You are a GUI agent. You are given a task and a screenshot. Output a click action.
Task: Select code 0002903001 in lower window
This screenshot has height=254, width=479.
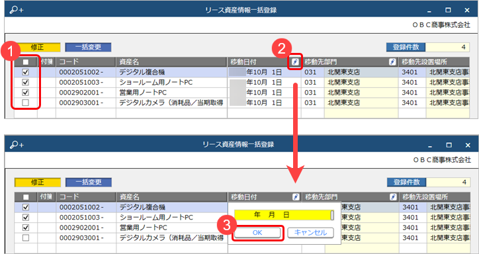click(81, 238)
